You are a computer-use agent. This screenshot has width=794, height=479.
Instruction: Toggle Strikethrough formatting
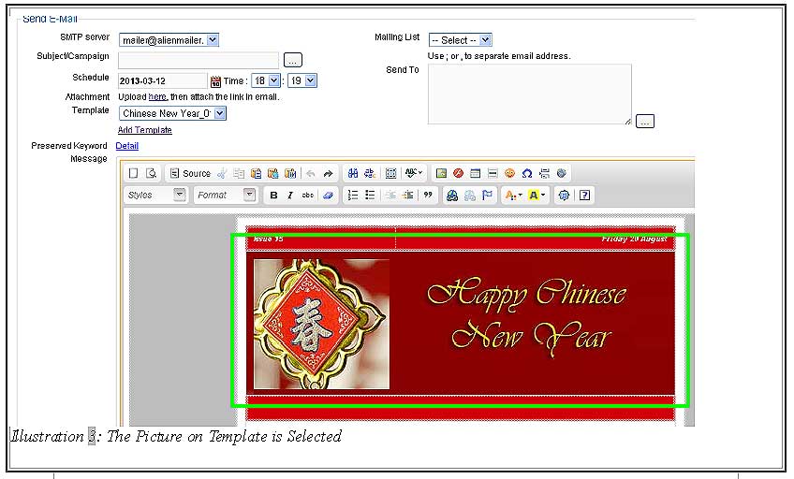pyautogui.click(x=307, y=196)
